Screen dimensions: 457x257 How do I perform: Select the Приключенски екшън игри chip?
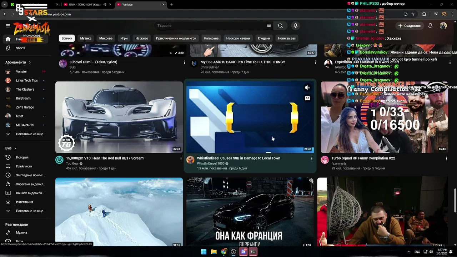176,38
